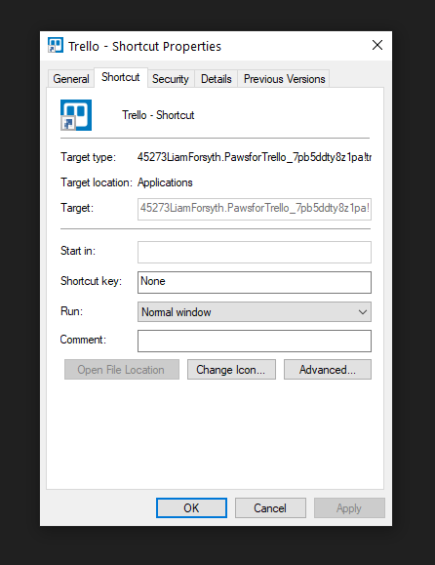Go to the Details tab

pos(217,79)
